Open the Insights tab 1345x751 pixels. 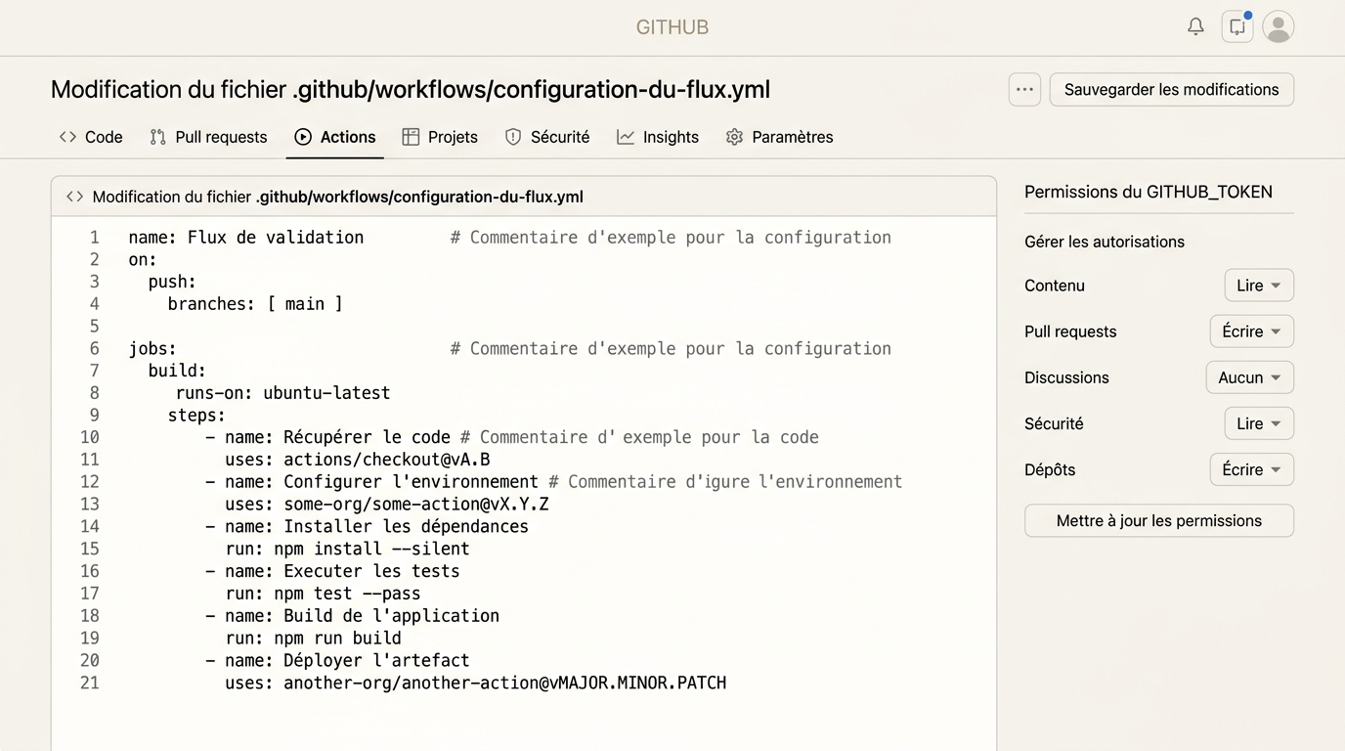tap(658, 137)
